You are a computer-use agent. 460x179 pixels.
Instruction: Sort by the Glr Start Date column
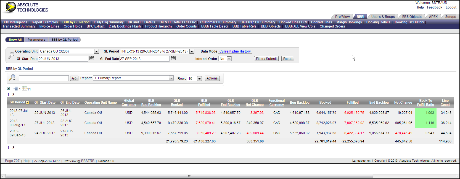[45, 103]
